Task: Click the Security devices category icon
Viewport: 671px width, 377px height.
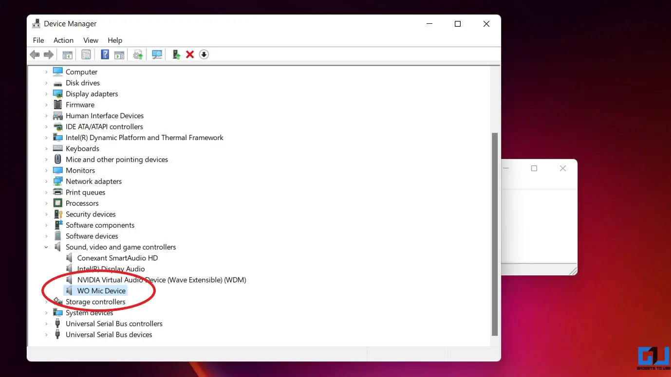Action: (x=58, y=214)
